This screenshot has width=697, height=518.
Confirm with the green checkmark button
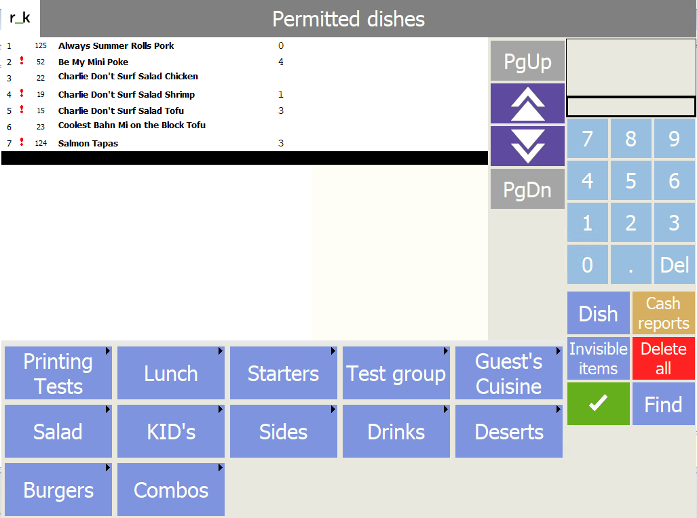[x=598, y=404]
